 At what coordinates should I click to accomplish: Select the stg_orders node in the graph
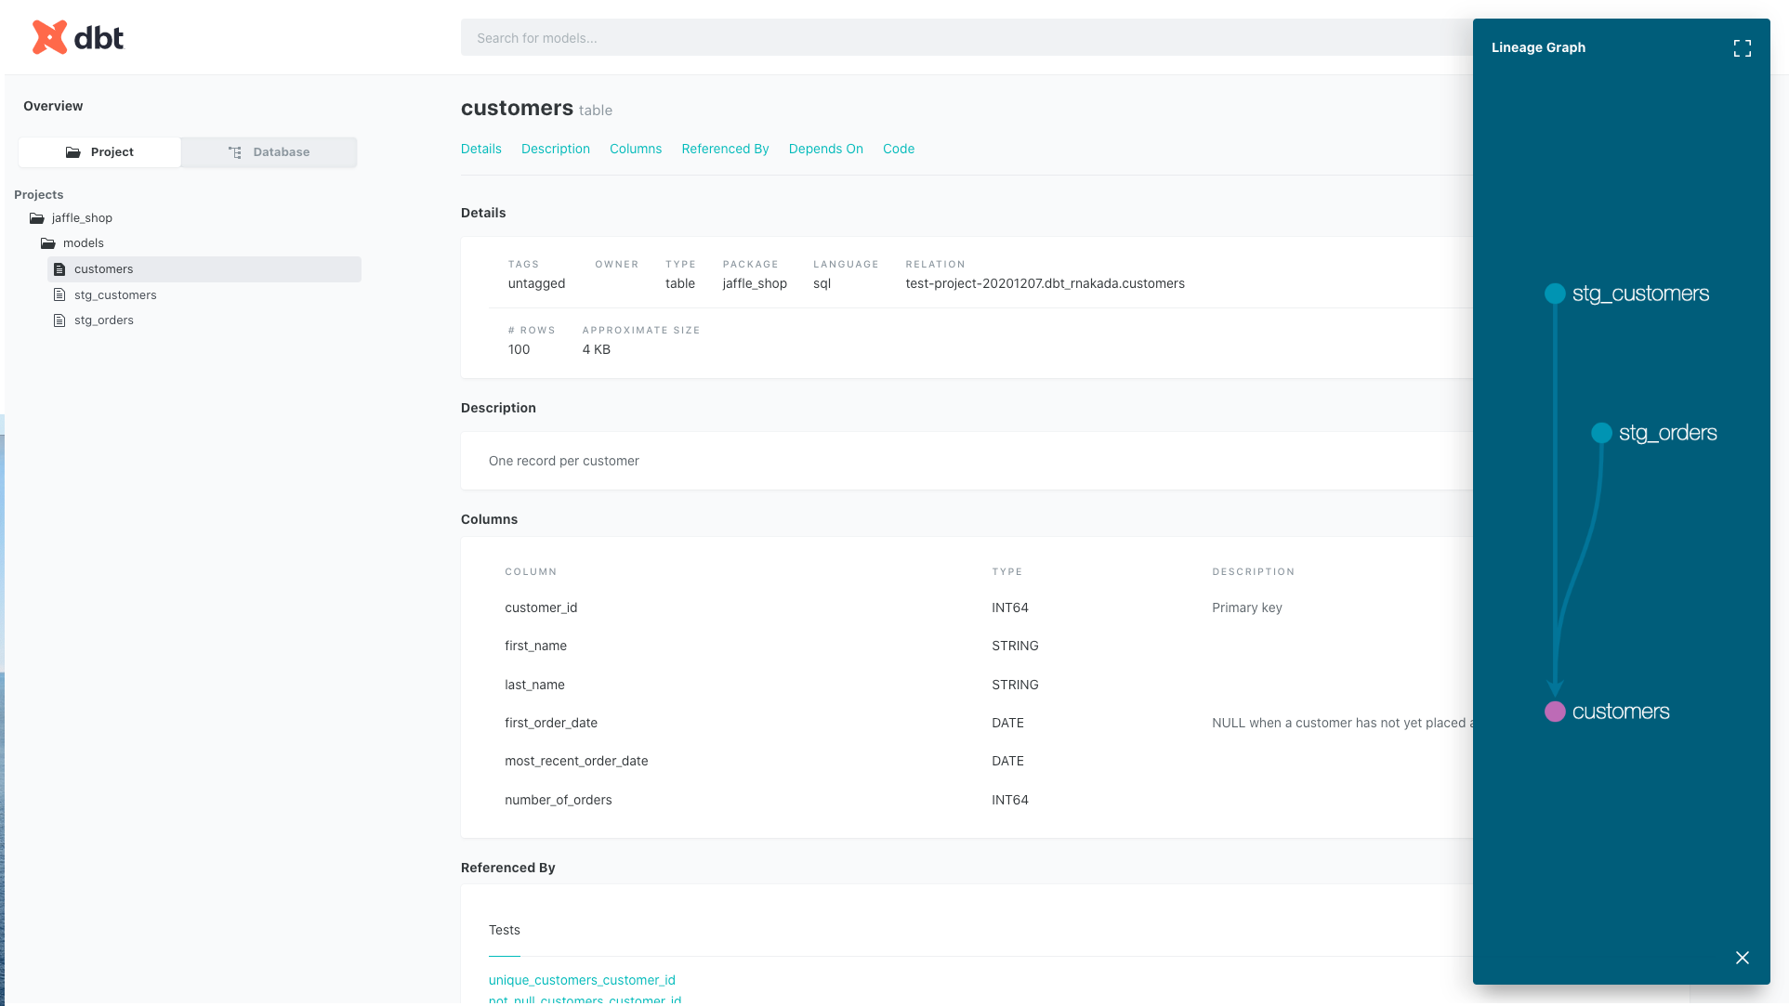point(1601,433)
